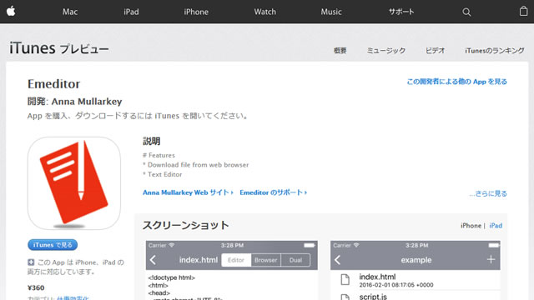The width and height of the screenshot is (534, 300).
Task: Switch screenshots to iPad
Action: pyautogui.click(x=496, y=226)
